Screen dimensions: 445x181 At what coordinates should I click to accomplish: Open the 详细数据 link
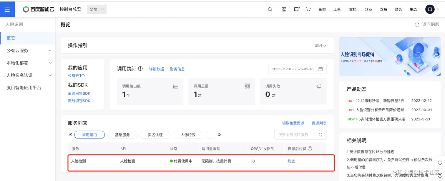pos(157,69)
